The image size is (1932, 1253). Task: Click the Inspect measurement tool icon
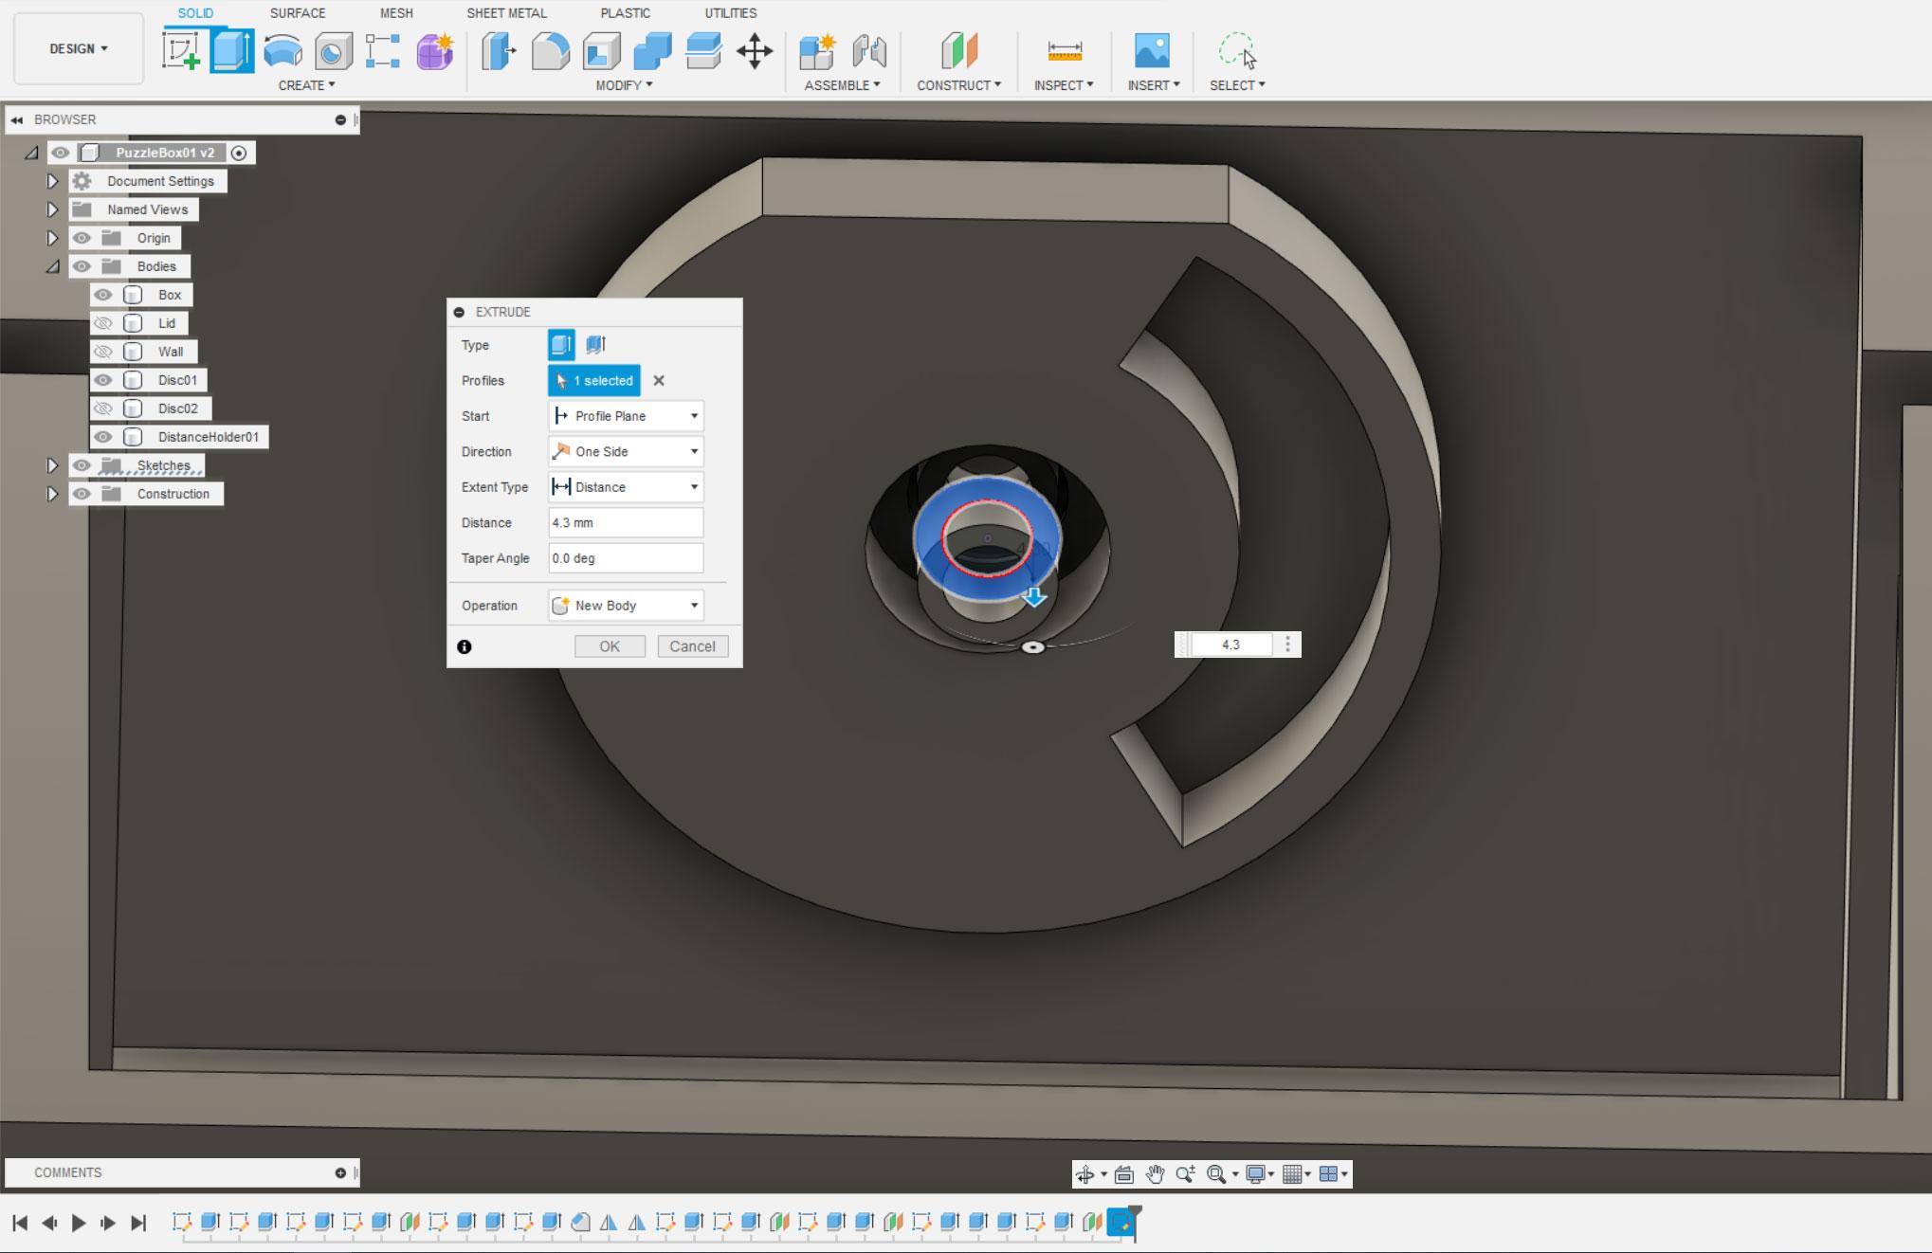tap(1063, 50)
